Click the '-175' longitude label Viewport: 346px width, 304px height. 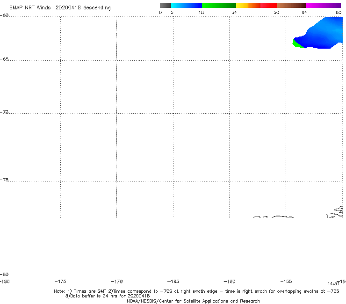tap(60, 281)
